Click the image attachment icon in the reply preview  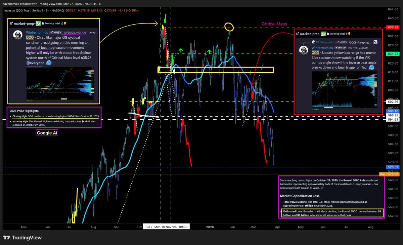click(x=375, y=42)
